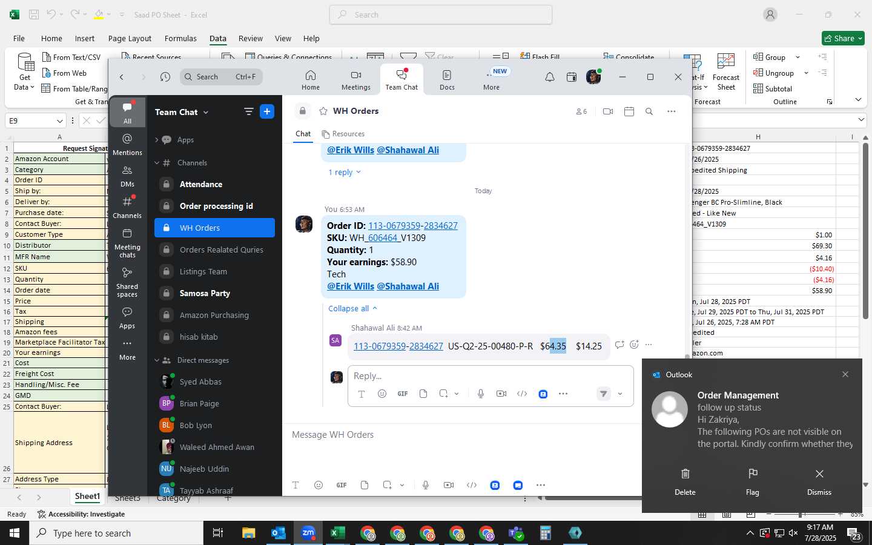Open Zoom notifications bell

[x=550, y=77]
